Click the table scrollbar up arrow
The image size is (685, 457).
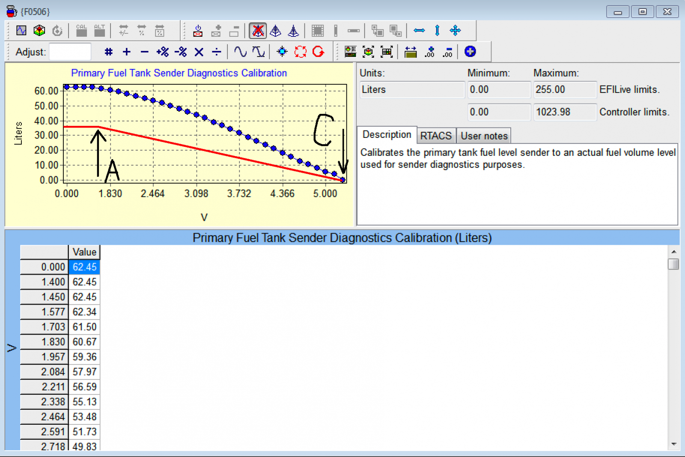point(673,252)
